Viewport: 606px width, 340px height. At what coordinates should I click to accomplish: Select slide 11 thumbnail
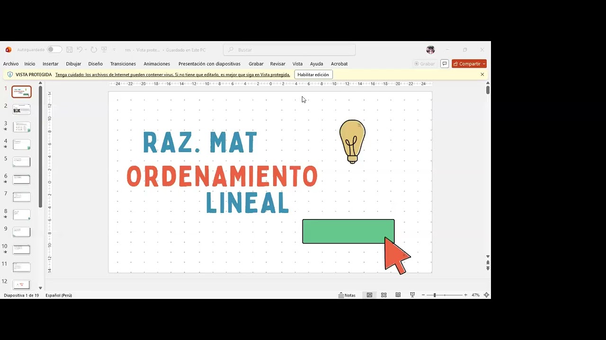(21, 267)
